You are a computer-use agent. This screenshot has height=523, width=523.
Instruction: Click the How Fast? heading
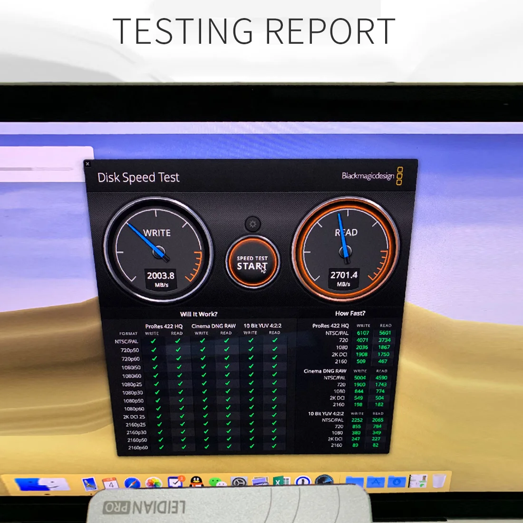350,313
